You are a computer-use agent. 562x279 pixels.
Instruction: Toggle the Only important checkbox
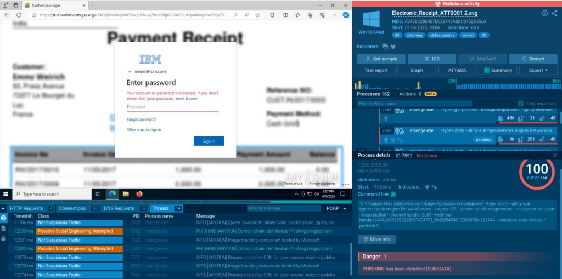coord(521,104)
